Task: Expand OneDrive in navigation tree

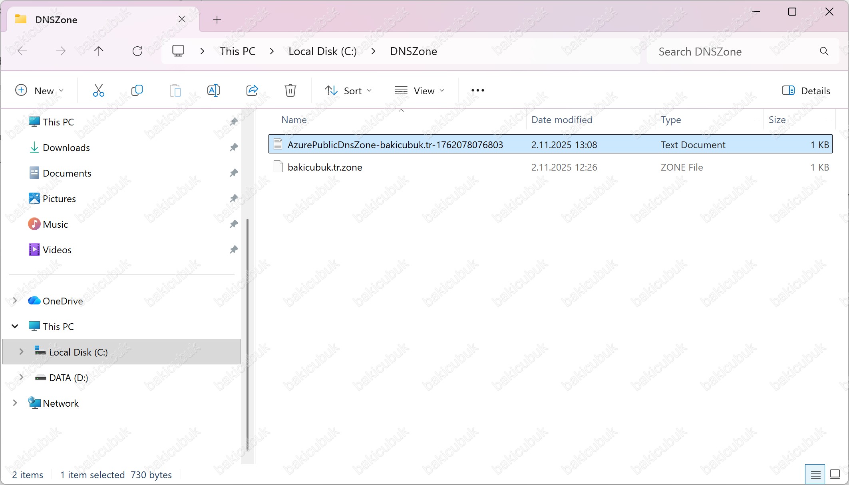Action: [x=15, y=300]
